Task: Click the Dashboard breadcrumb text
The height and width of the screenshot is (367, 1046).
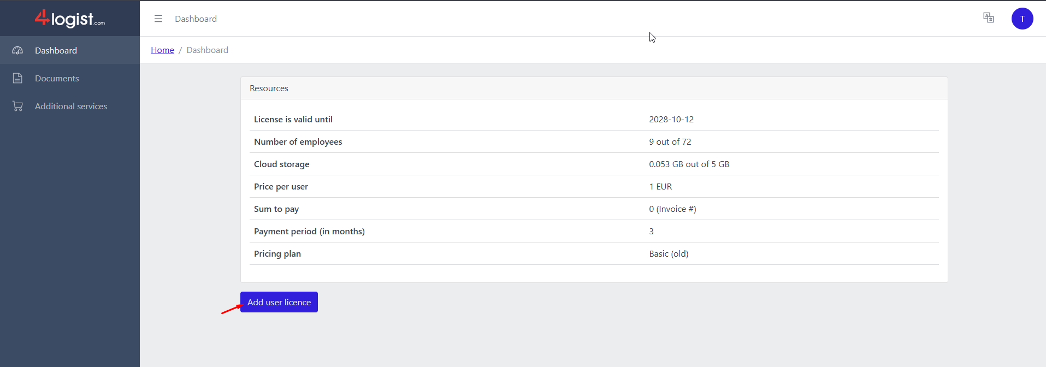Action: pyautogui.click(x=207, y=50)
